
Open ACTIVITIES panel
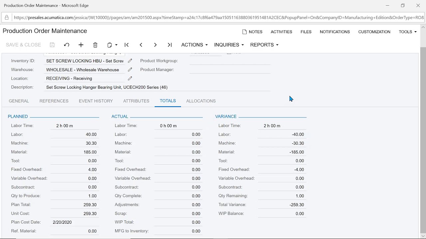pyautogui.click(x=281, y=32)
